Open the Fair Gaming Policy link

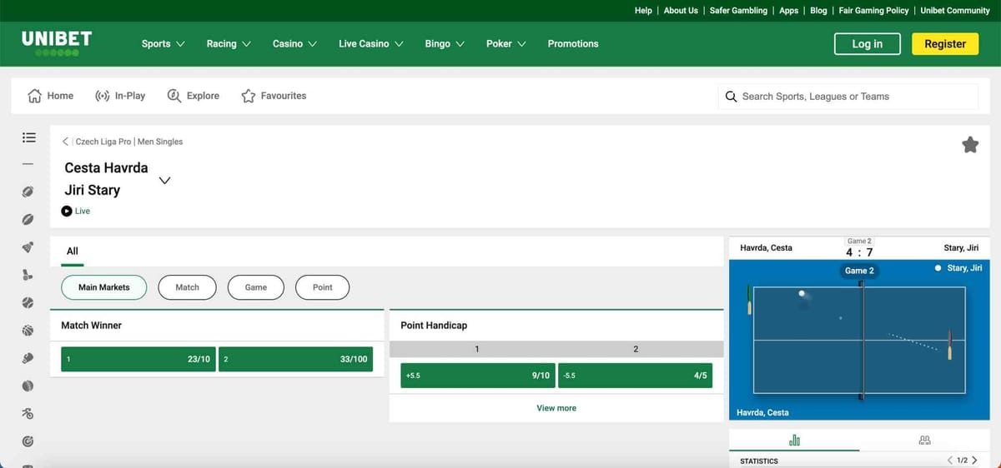[x=873, y=11]
